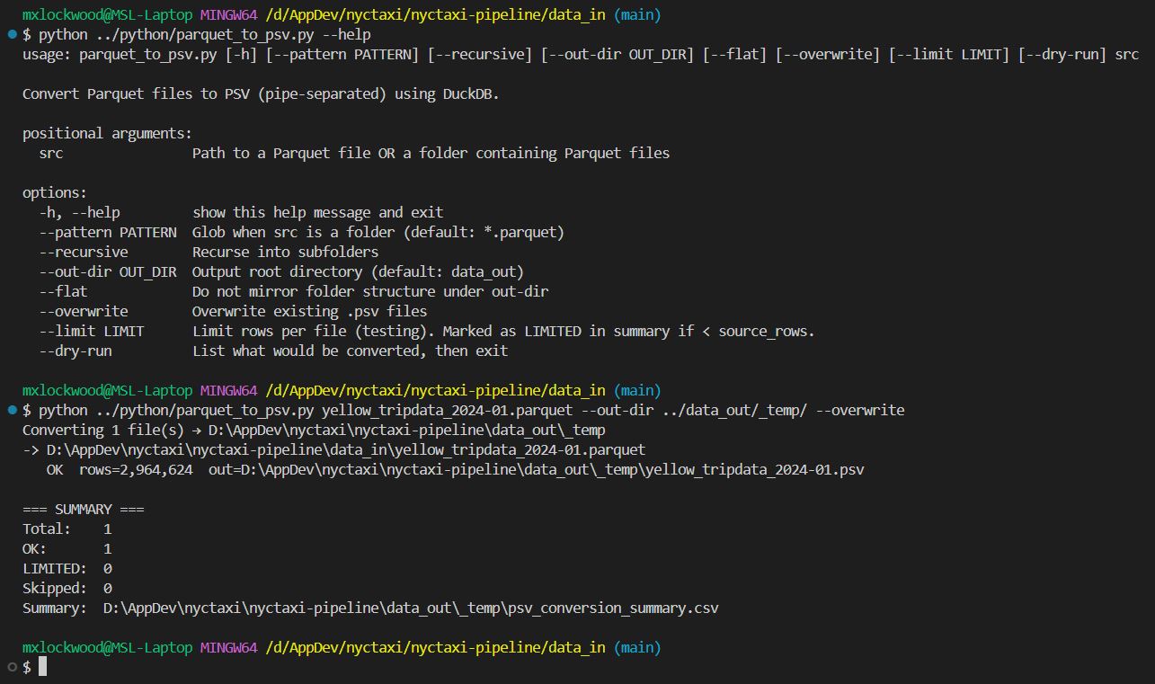Click the "positional arguments:" heading
The width and height of the screenshot is (1155, 684).
[107, 133]
